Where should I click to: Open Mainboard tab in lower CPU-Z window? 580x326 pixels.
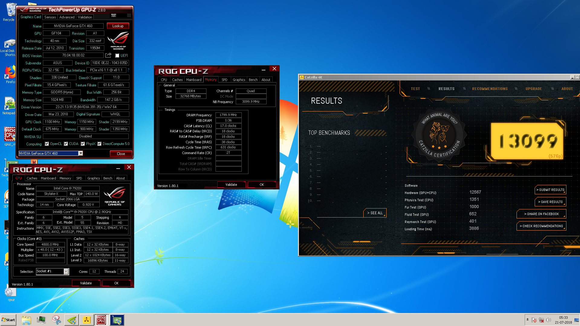(48, 178)
